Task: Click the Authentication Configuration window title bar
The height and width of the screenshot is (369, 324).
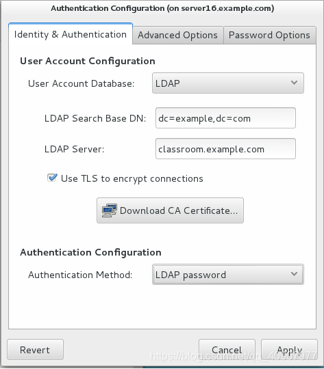Action: (x=162, y=8)
